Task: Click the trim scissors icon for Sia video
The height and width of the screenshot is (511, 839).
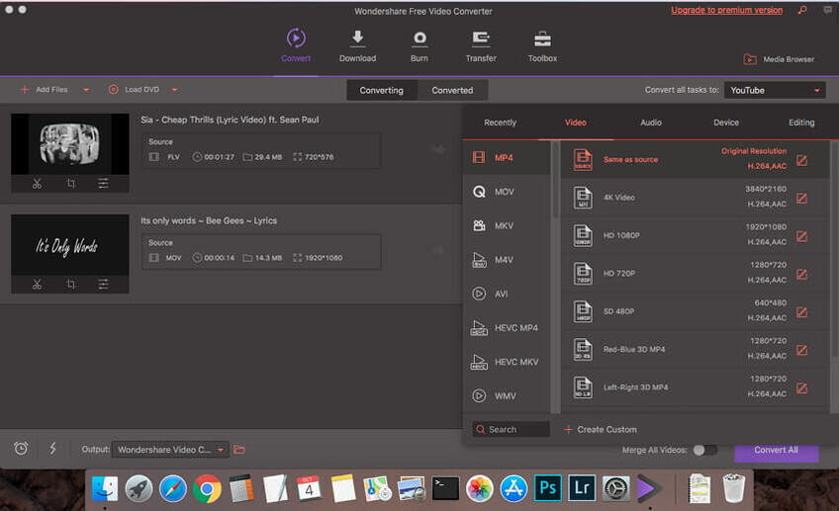Action: pyautogui.click(x=37, y=183)
